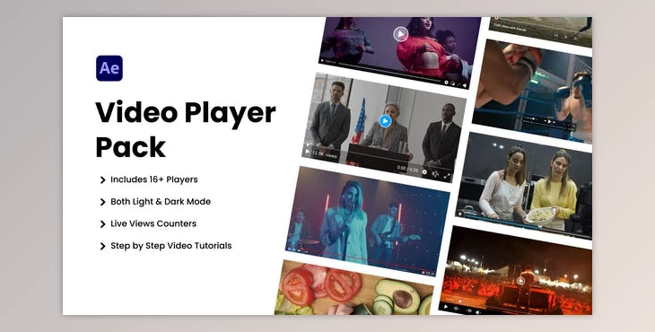Click the play button on boxing video controls
This screenshot has width=655, height=332.
click(550, 122)
